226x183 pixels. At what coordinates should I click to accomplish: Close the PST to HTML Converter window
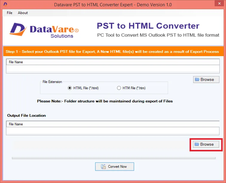pyautogui.click(x=219, y=3)
